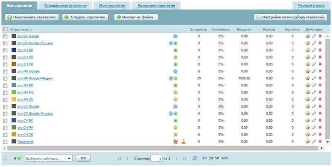Viewport: 332px width, 167px height.
Task: Click the blue star icon on pro НК Google row
Action: click(x=175, y=71)
